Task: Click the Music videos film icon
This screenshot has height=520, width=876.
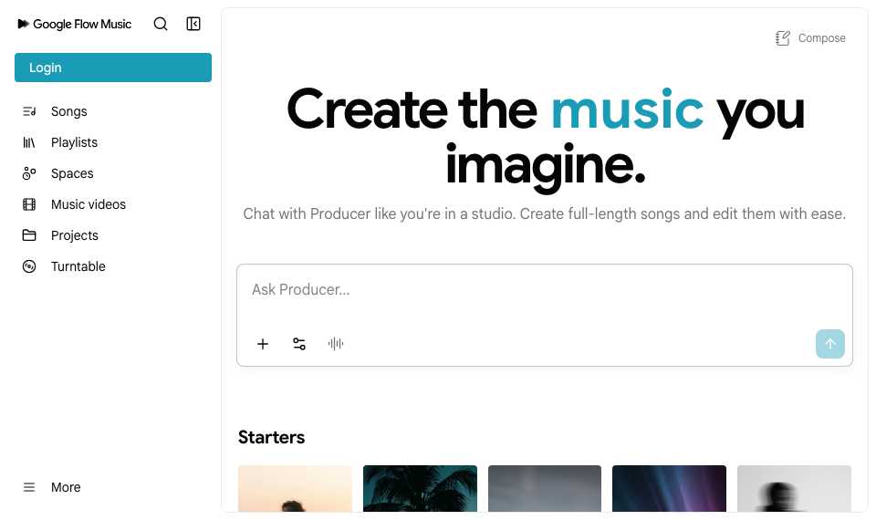Action: (29, 204)
